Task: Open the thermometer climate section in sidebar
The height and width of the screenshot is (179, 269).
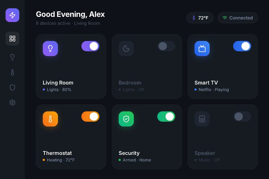Action: [x=12, y=72]
